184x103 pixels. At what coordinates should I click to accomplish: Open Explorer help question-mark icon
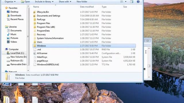coord(138,2)
